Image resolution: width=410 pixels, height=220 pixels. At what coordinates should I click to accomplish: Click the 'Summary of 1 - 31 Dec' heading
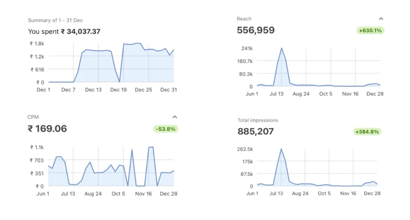(x=55, y=20)
